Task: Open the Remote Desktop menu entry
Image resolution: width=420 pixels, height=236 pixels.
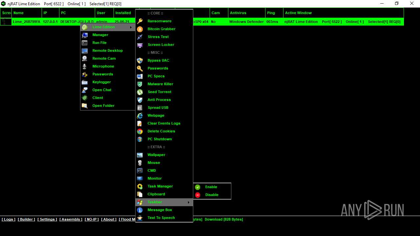Action: point(108,50)
